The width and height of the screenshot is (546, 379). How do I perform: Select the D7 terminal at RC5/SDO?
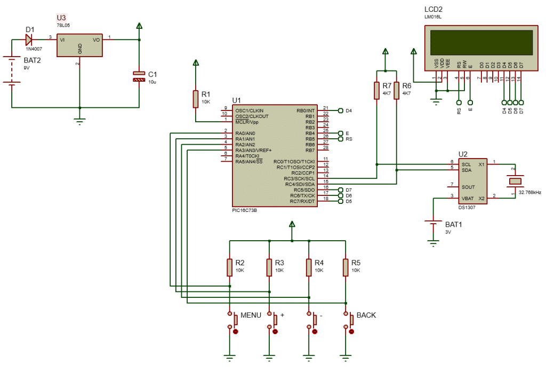(x=341, y=190)
